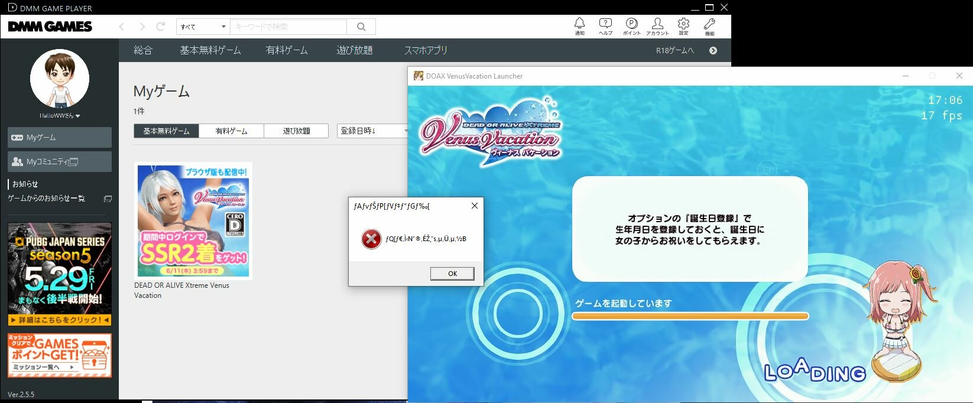Click the user avatar picture

(x=60, y=79)
